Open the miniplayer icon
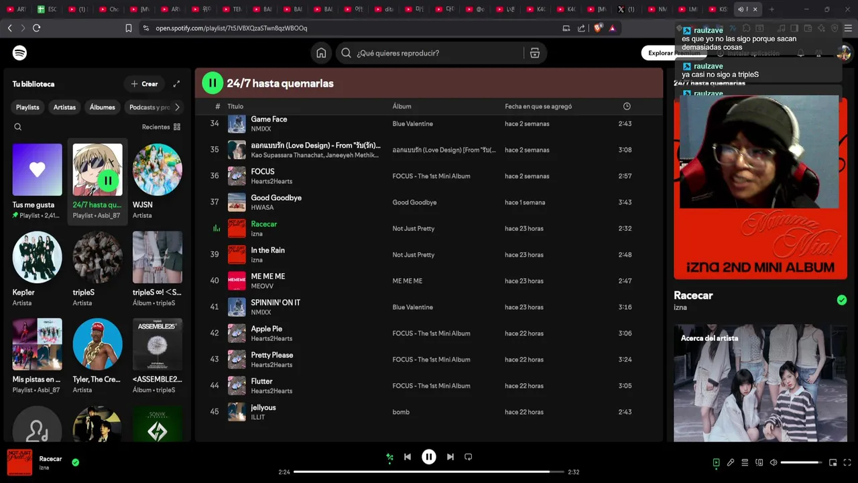 click(833, 462)
